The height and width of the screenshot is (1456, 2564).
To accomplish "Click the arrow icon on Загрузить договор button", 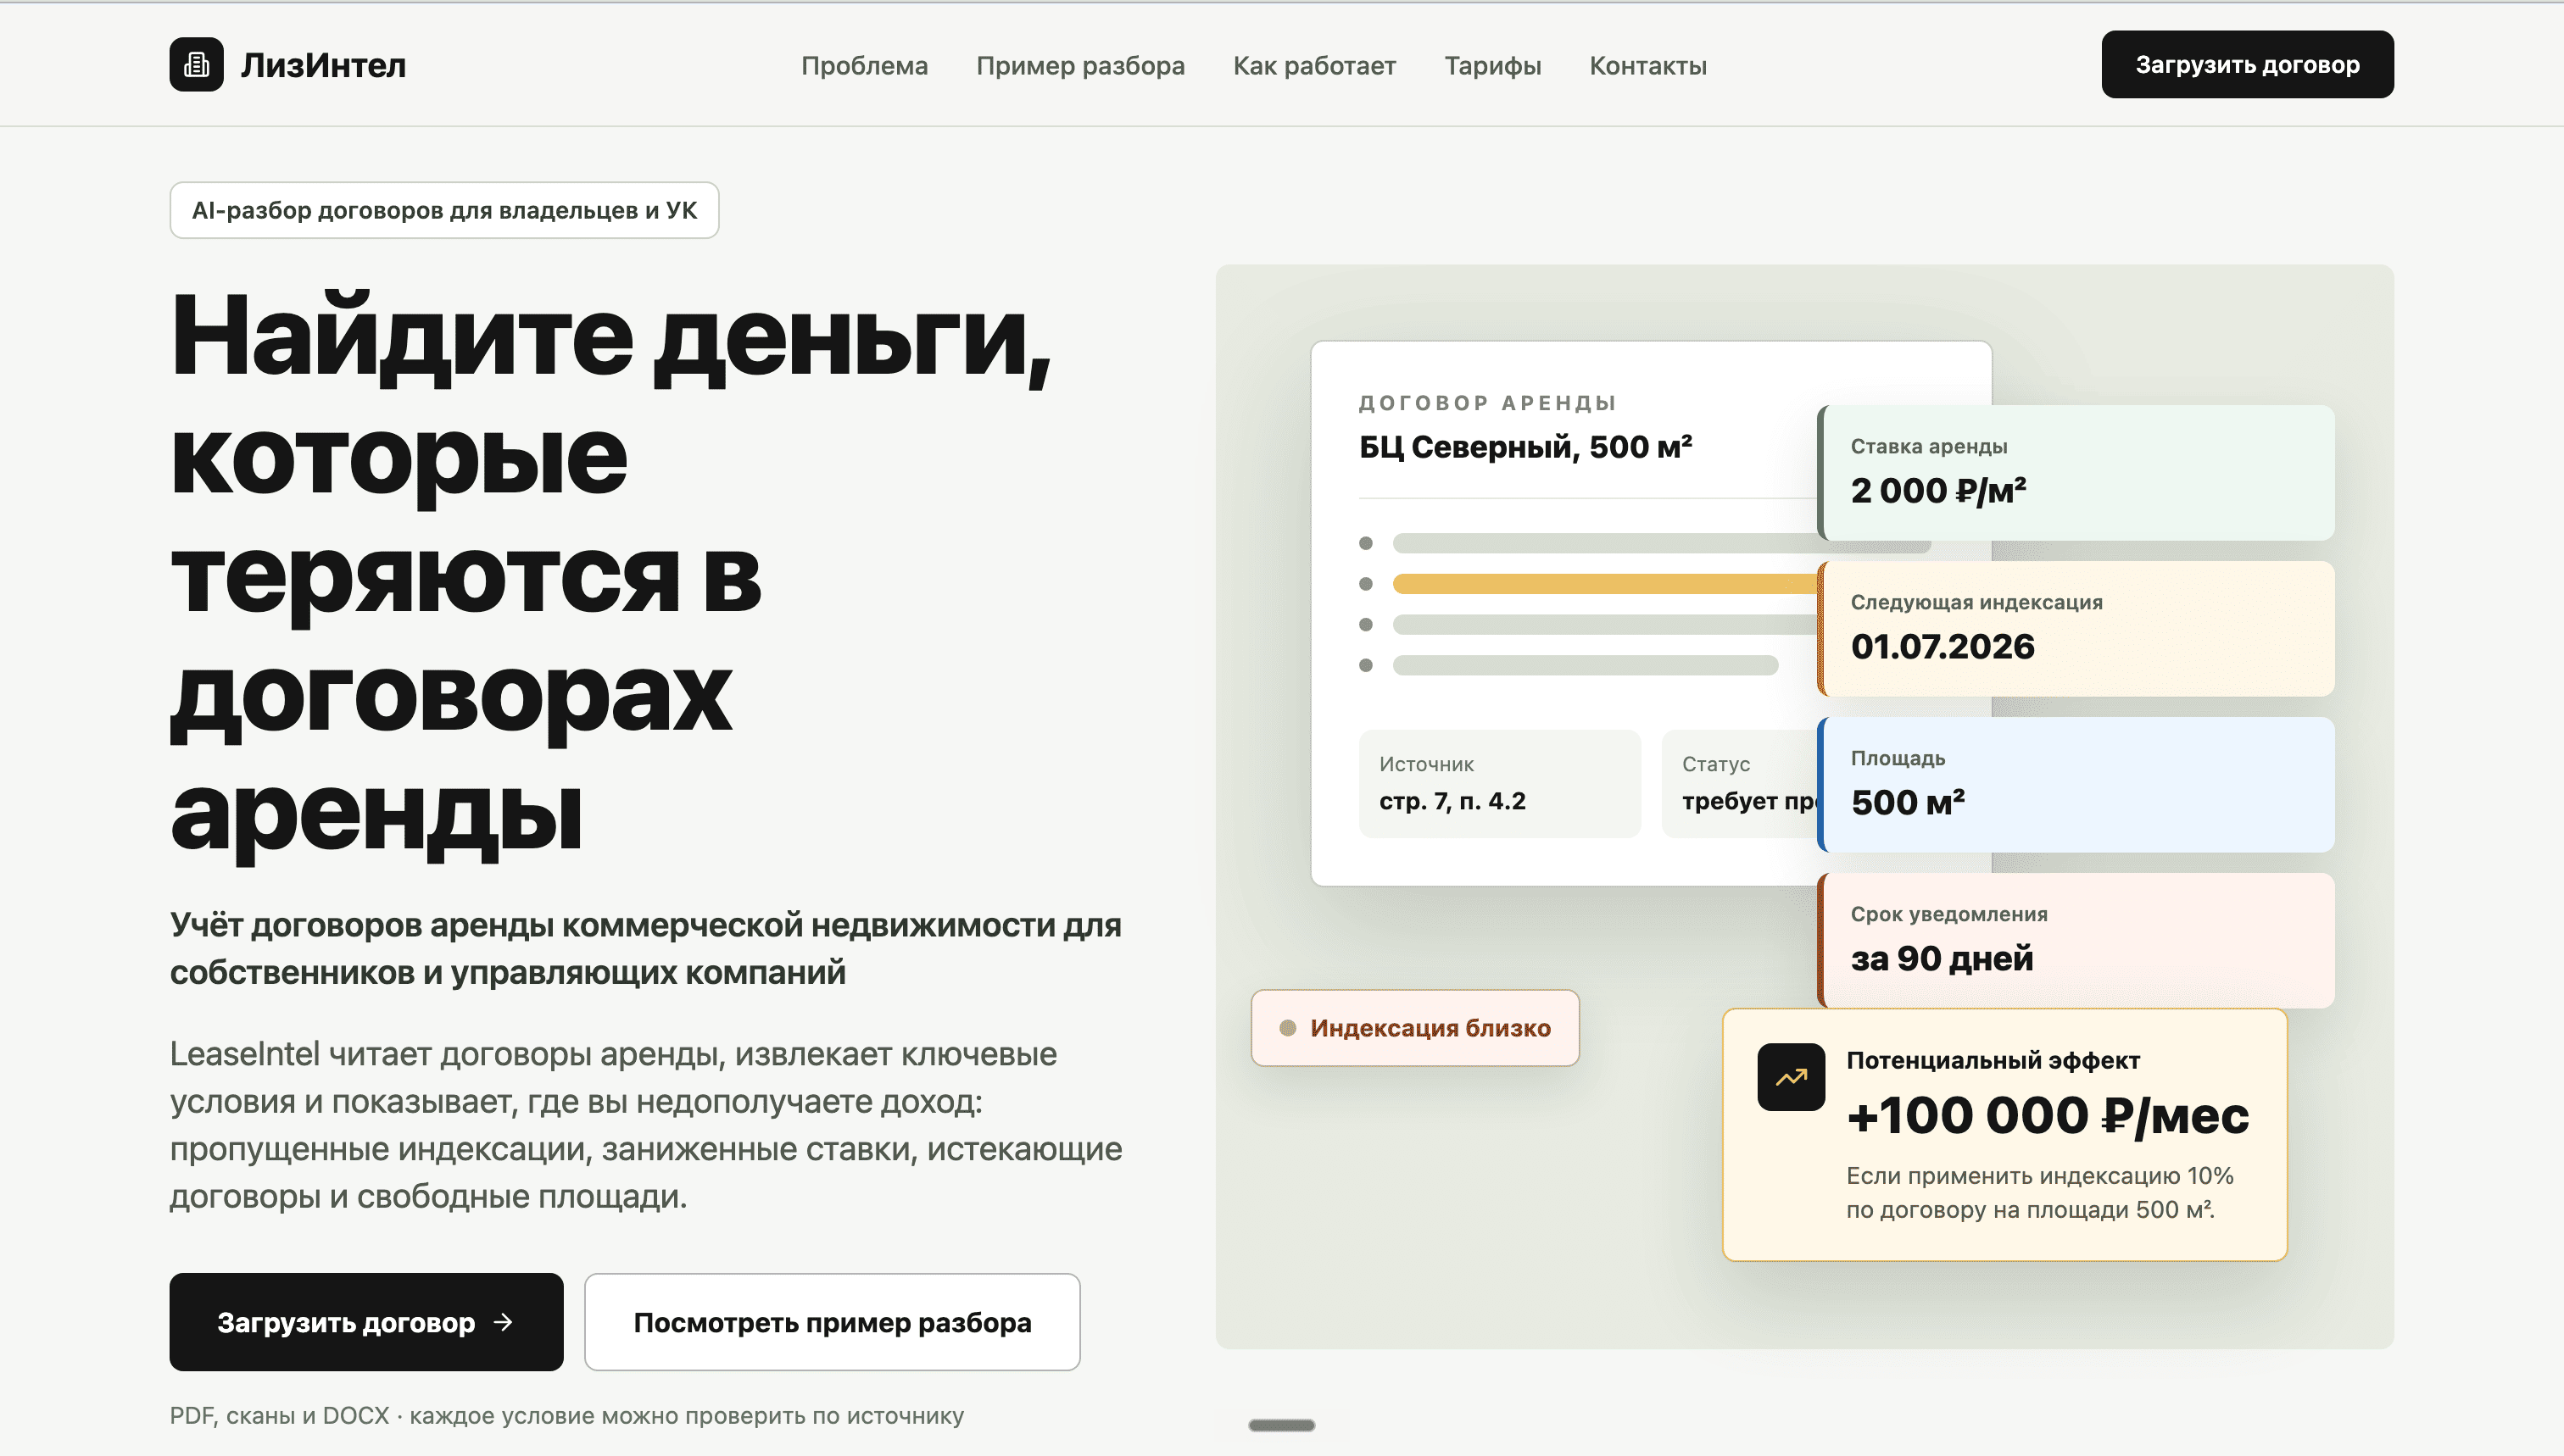I will (504, 1322).
